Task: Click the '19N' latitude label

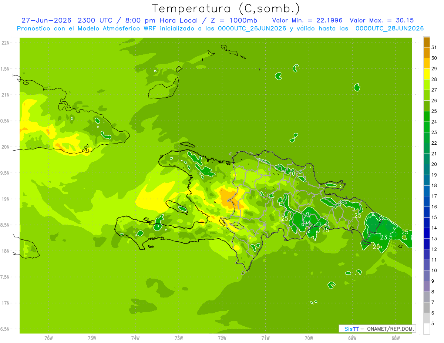Action: coord(6,199)
